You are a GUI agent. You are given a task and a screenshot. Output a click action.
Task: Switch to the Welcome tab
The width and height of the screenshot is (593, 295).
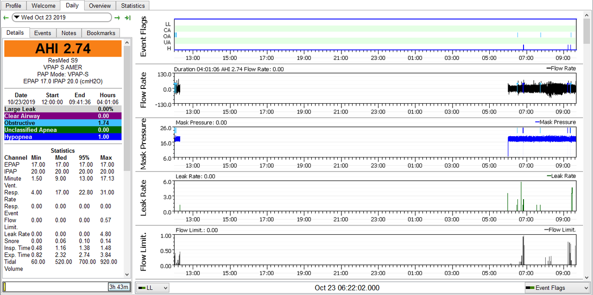(x=43, y=6)
